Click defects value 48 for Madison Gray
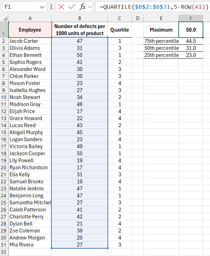 click(80, 104)
